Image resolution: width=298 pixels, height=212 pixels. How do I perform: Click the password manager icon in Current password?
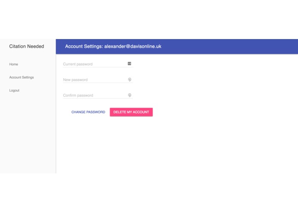[x=129, y=64]
